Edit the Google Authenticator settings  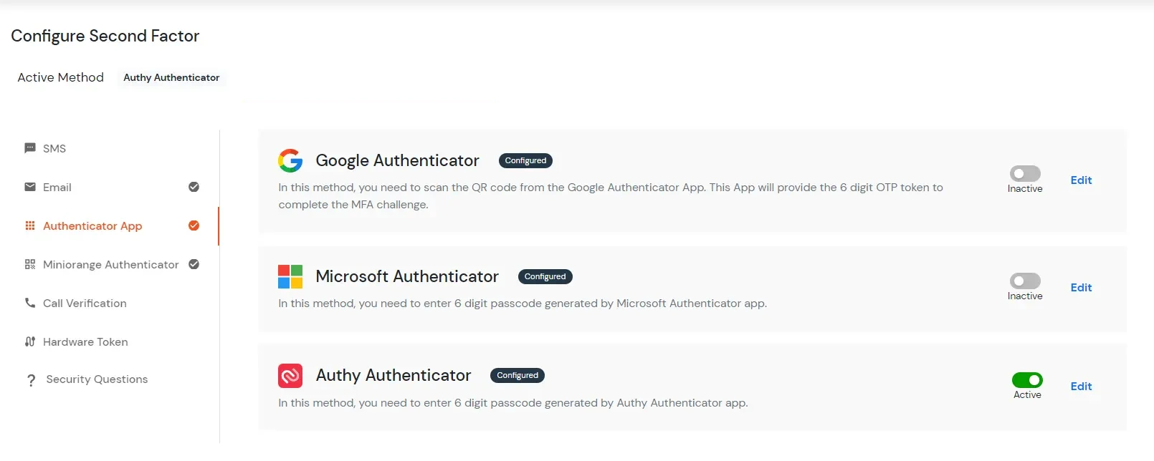click(x=1081, y=180)
